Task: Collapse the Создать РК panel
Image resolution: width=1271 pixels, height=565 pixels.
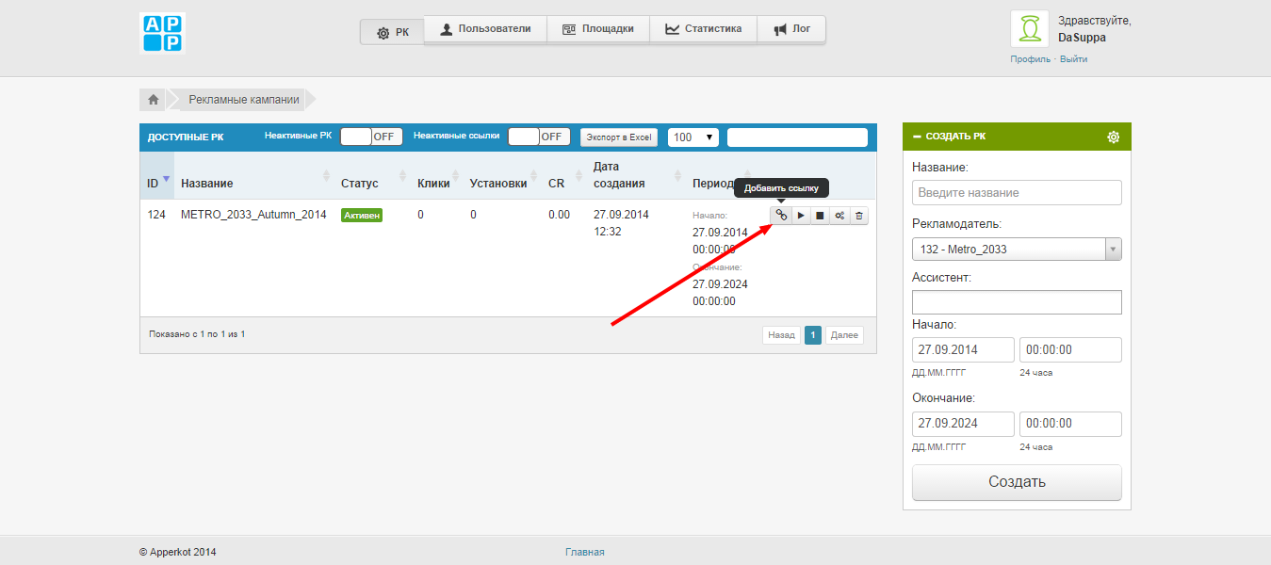Action: click(x=917, y=137)
